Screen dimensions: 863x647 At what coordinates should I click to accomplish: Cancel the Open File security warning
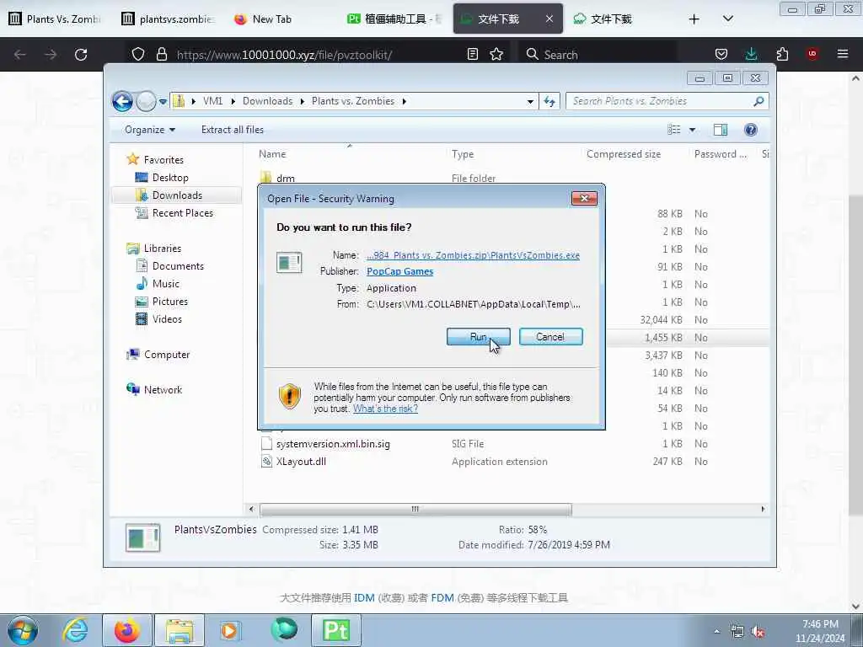click(550, 337)
